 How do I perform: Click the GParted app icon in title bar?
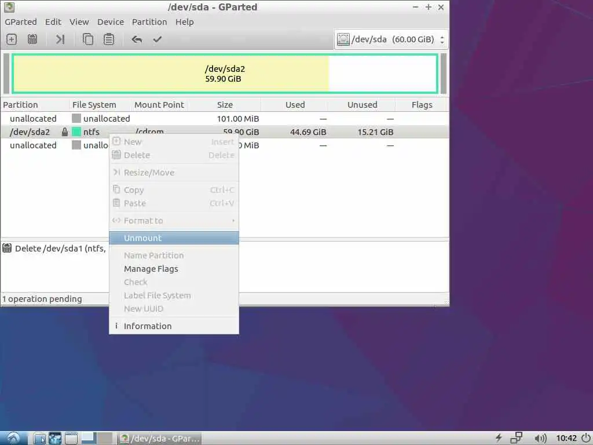pyautogui.click(x=9, y=7)
